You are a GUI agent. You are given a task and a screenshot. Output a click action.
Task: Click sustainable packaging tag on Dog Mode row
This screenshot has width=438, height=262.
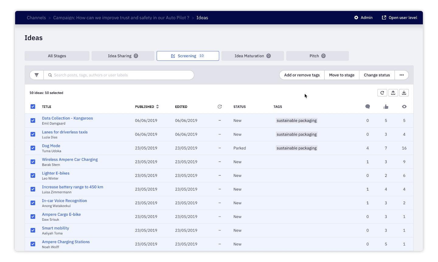coord(297,148)
